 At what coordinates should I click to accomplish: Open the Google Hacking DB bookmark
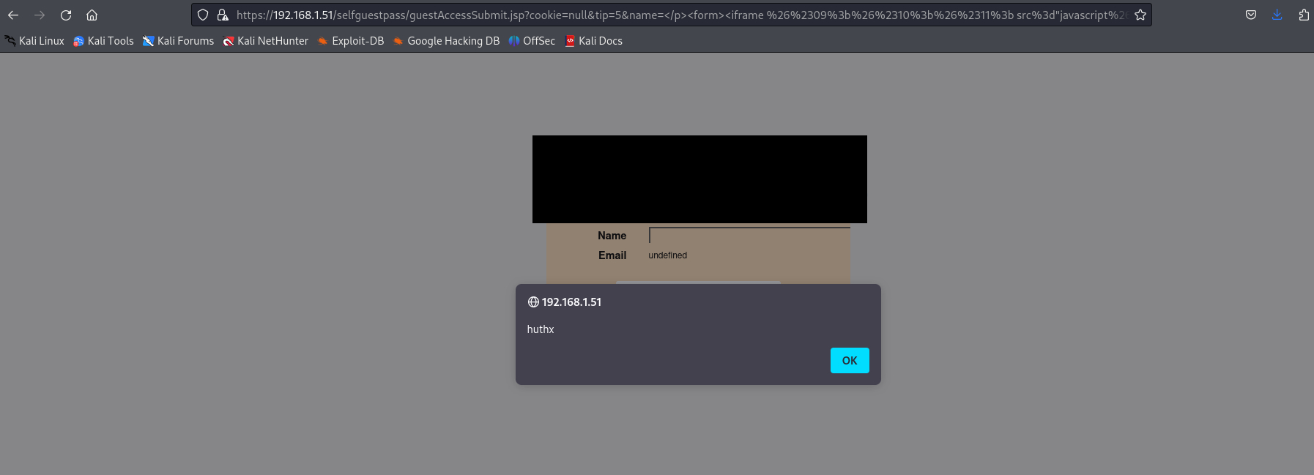446,41
